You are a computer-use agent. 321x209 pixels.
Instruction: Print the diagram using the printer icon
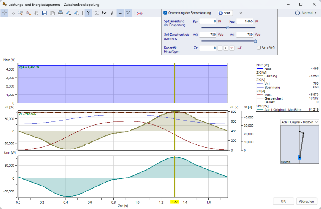point(60,13)
